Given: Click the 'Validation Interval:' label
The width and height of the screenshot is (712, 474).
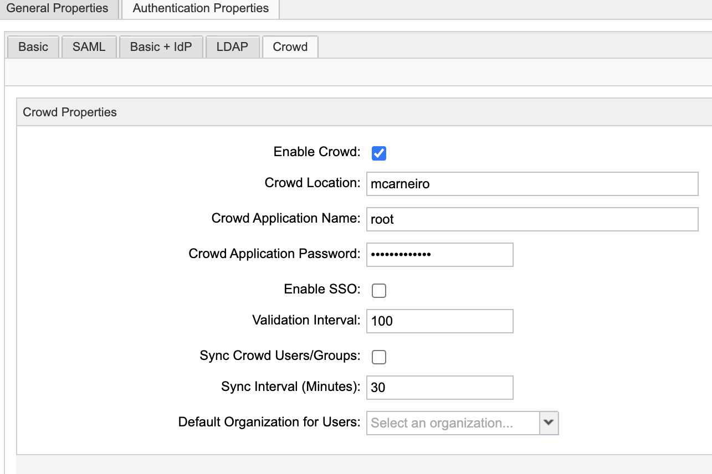Looking at the screenshot, I should pyautogui.click(x=306, y=320).
